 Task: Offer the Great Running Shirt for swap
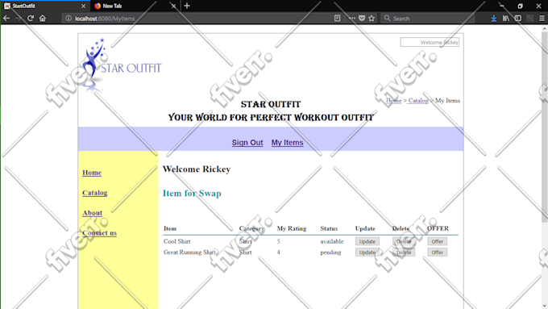[438, 253]
